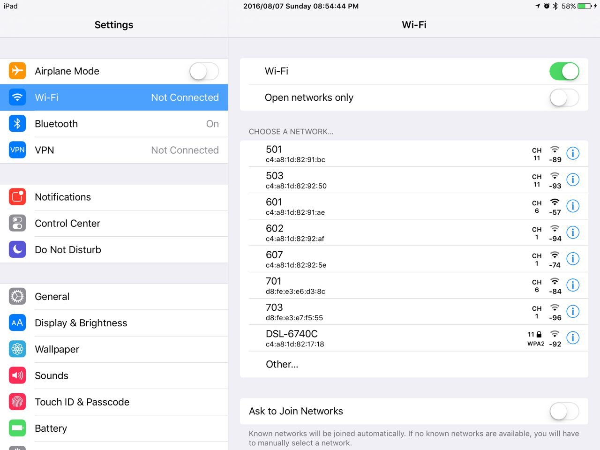Open the General settings section
The height and width of the screenshot is (450, 600).
[52, 297]
